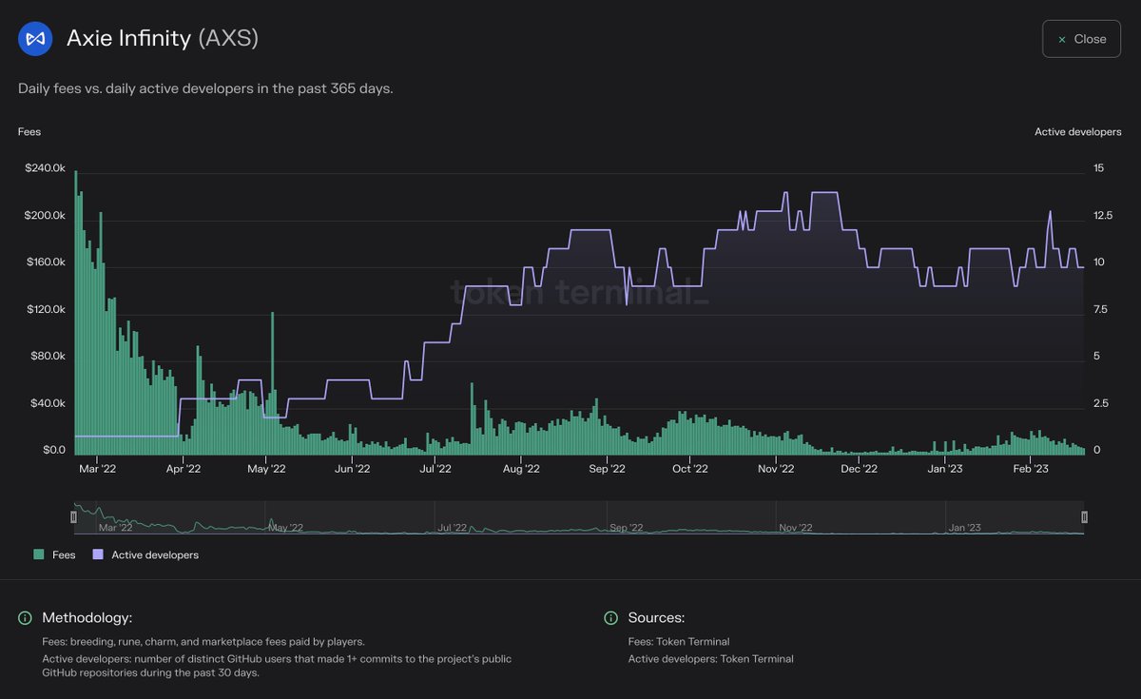Click the Fees axis heading top left
1141x699 pixels.
click(29, 131)
